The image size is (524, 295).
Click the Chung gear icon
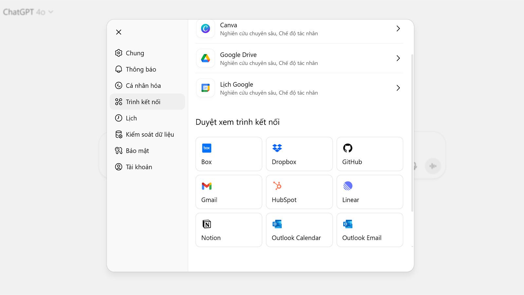119,53
